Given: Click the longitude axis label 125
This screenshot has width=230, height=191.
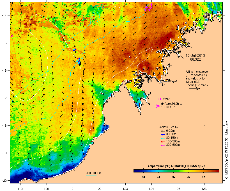Looking at the screenshot, I should coord(178,189).
